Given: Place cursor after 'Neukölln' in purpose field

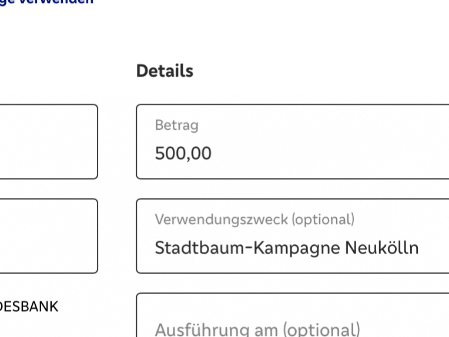Looking at the screenshot, I should tap(420, 248).
